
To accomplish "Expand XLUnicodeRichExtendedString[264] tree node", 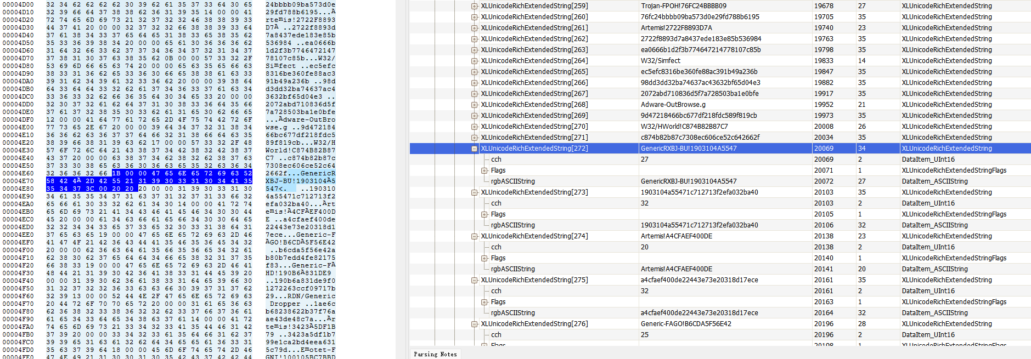I will pos(474,61).
